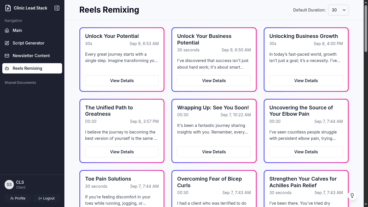The height and width of the screenshot is (207, 368).
Task: View details for Unlock Your Potential
Action: pos(122,81)
